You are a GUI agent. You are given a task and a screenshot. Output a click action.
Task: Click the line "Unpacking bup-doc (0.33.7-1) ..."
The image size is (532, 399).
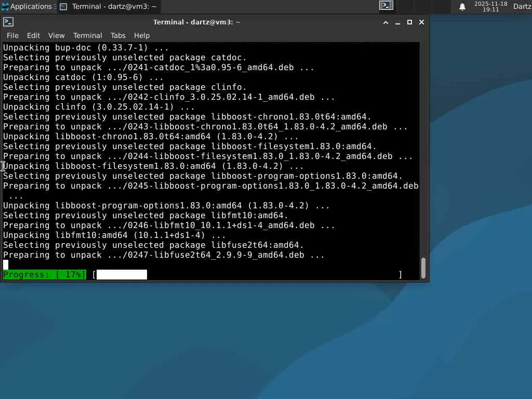tap(86, 47)
